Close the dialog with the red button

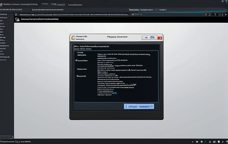click(160, 38)
